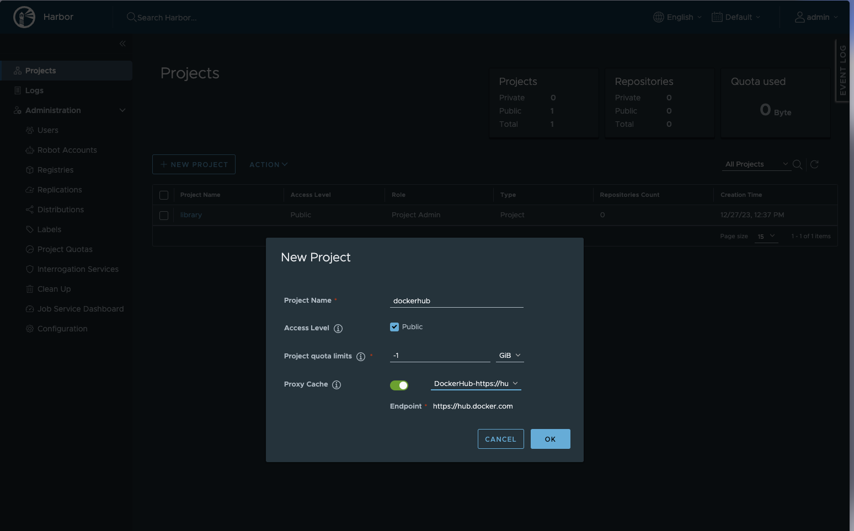Image resolution: width=854 pixels, height=531 pixels.
Task: Click the Interrogation Services shield icon
Action: coord(30,269)
